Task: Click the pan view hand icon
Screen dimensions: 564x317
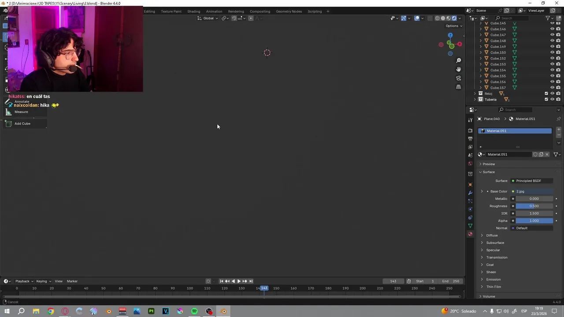Action: (x=458, y=69)
